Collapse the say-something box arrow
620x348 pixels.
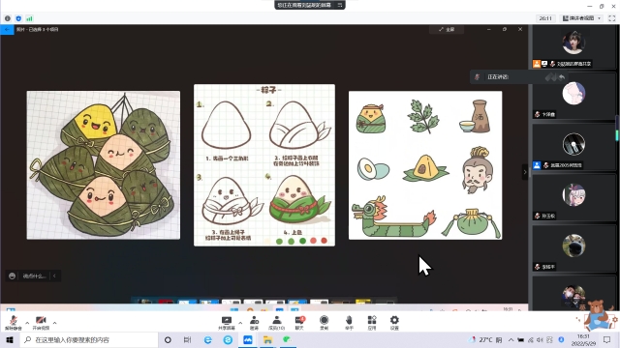coord(54,275)
